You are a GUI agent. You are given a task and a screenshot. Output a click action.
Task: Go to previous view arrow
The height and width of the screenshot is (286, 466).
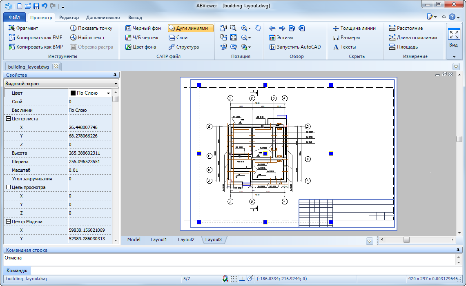[272, 28]
